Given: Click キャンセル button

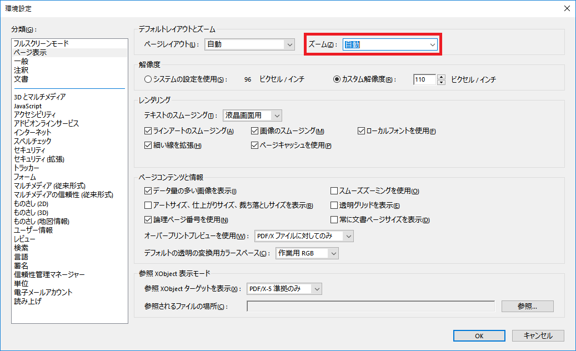Looking at the screenshot, I should click(538, 335).
